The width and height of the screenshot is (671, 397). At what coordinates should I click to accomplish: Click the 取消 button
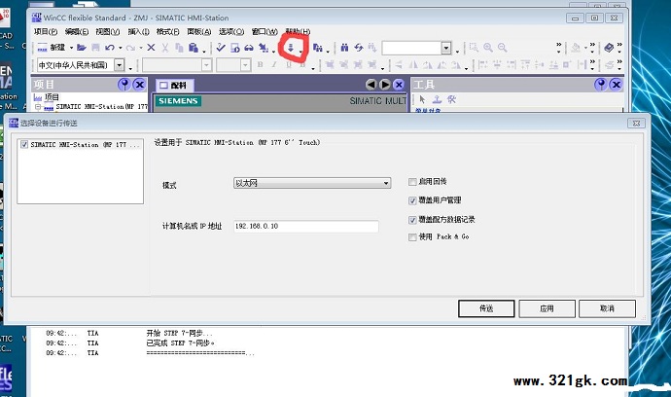click(x=607, y=307)
